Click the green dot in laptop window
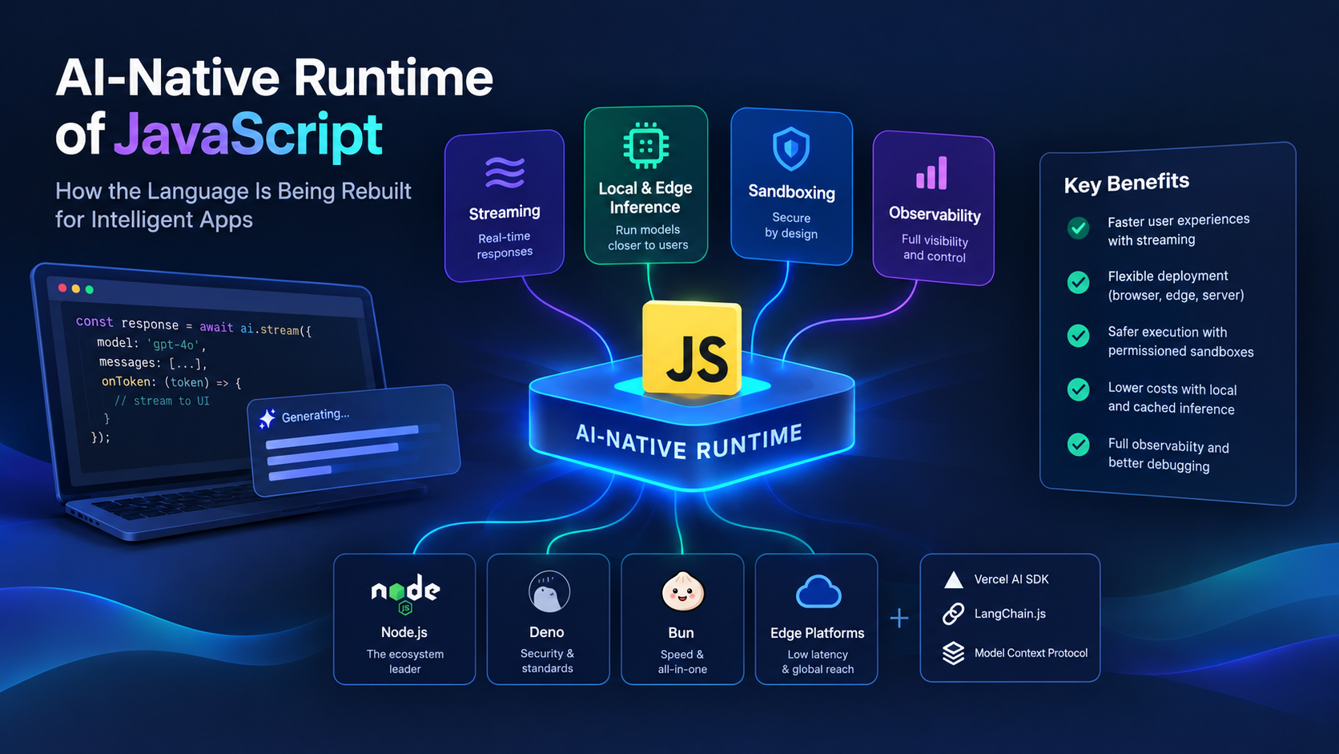The image size is (1339, 754). pyautogui.click(x=89, y=289)
